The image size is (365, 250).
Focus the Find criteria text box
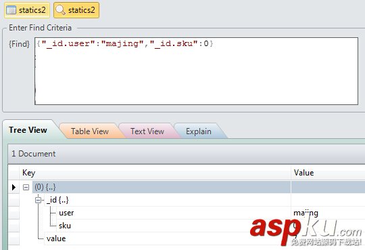coord(196,71)
